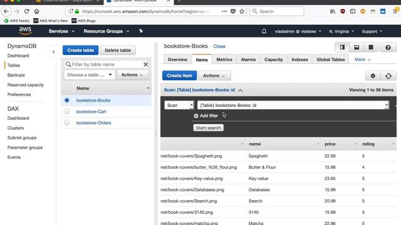Select the bookstore-Cart radio button
401x225 pixels.
click(67, 111)
